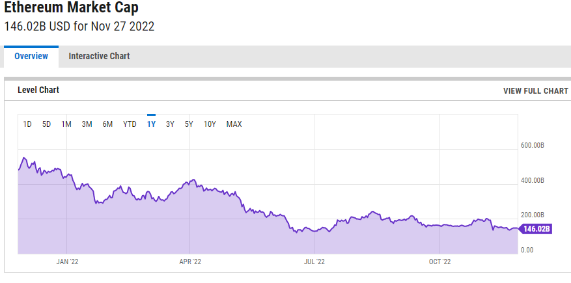Screen dimensions: 571x283
Task: Select the 5D time range
Action: pyautogui.click(x=47, y=124)
